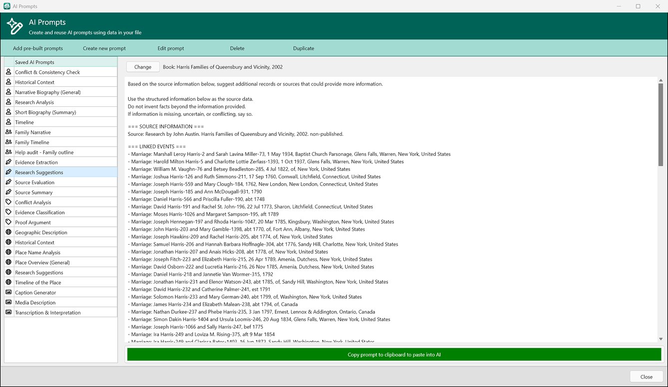
Task: Click tag icon beside Proof Argument
Action: 8,222
